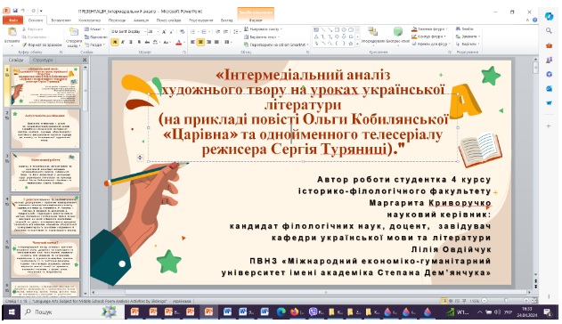The image size is (562, 324).
Task: Click the Paste (Вставити) clipboard icon
Action: pos(12,32)
